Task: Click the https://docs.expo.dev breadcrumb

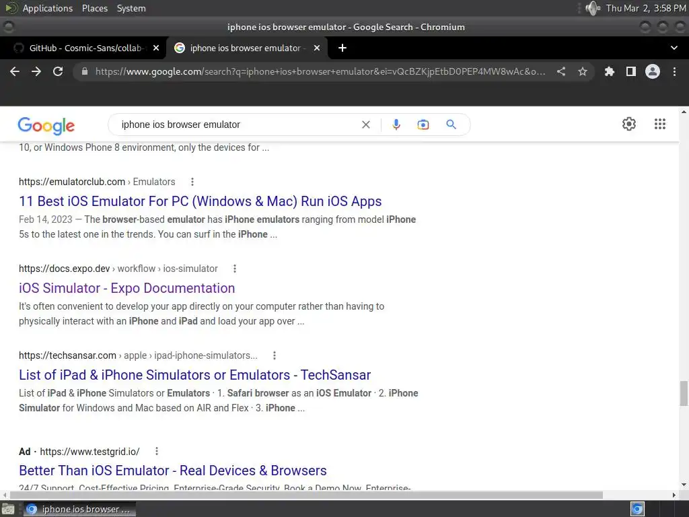Action: [64, 269]
